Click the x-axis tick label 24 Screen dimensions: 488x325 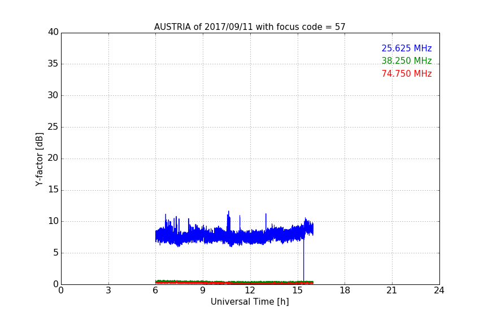(439, 291)
